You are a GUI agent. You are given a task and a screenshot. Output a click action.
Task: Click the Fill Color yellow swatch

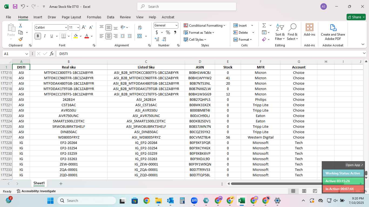point(76,36)
